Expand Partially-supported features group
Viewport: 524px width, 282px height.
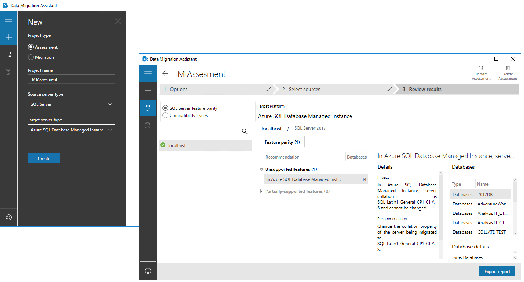tap(261, 191)
